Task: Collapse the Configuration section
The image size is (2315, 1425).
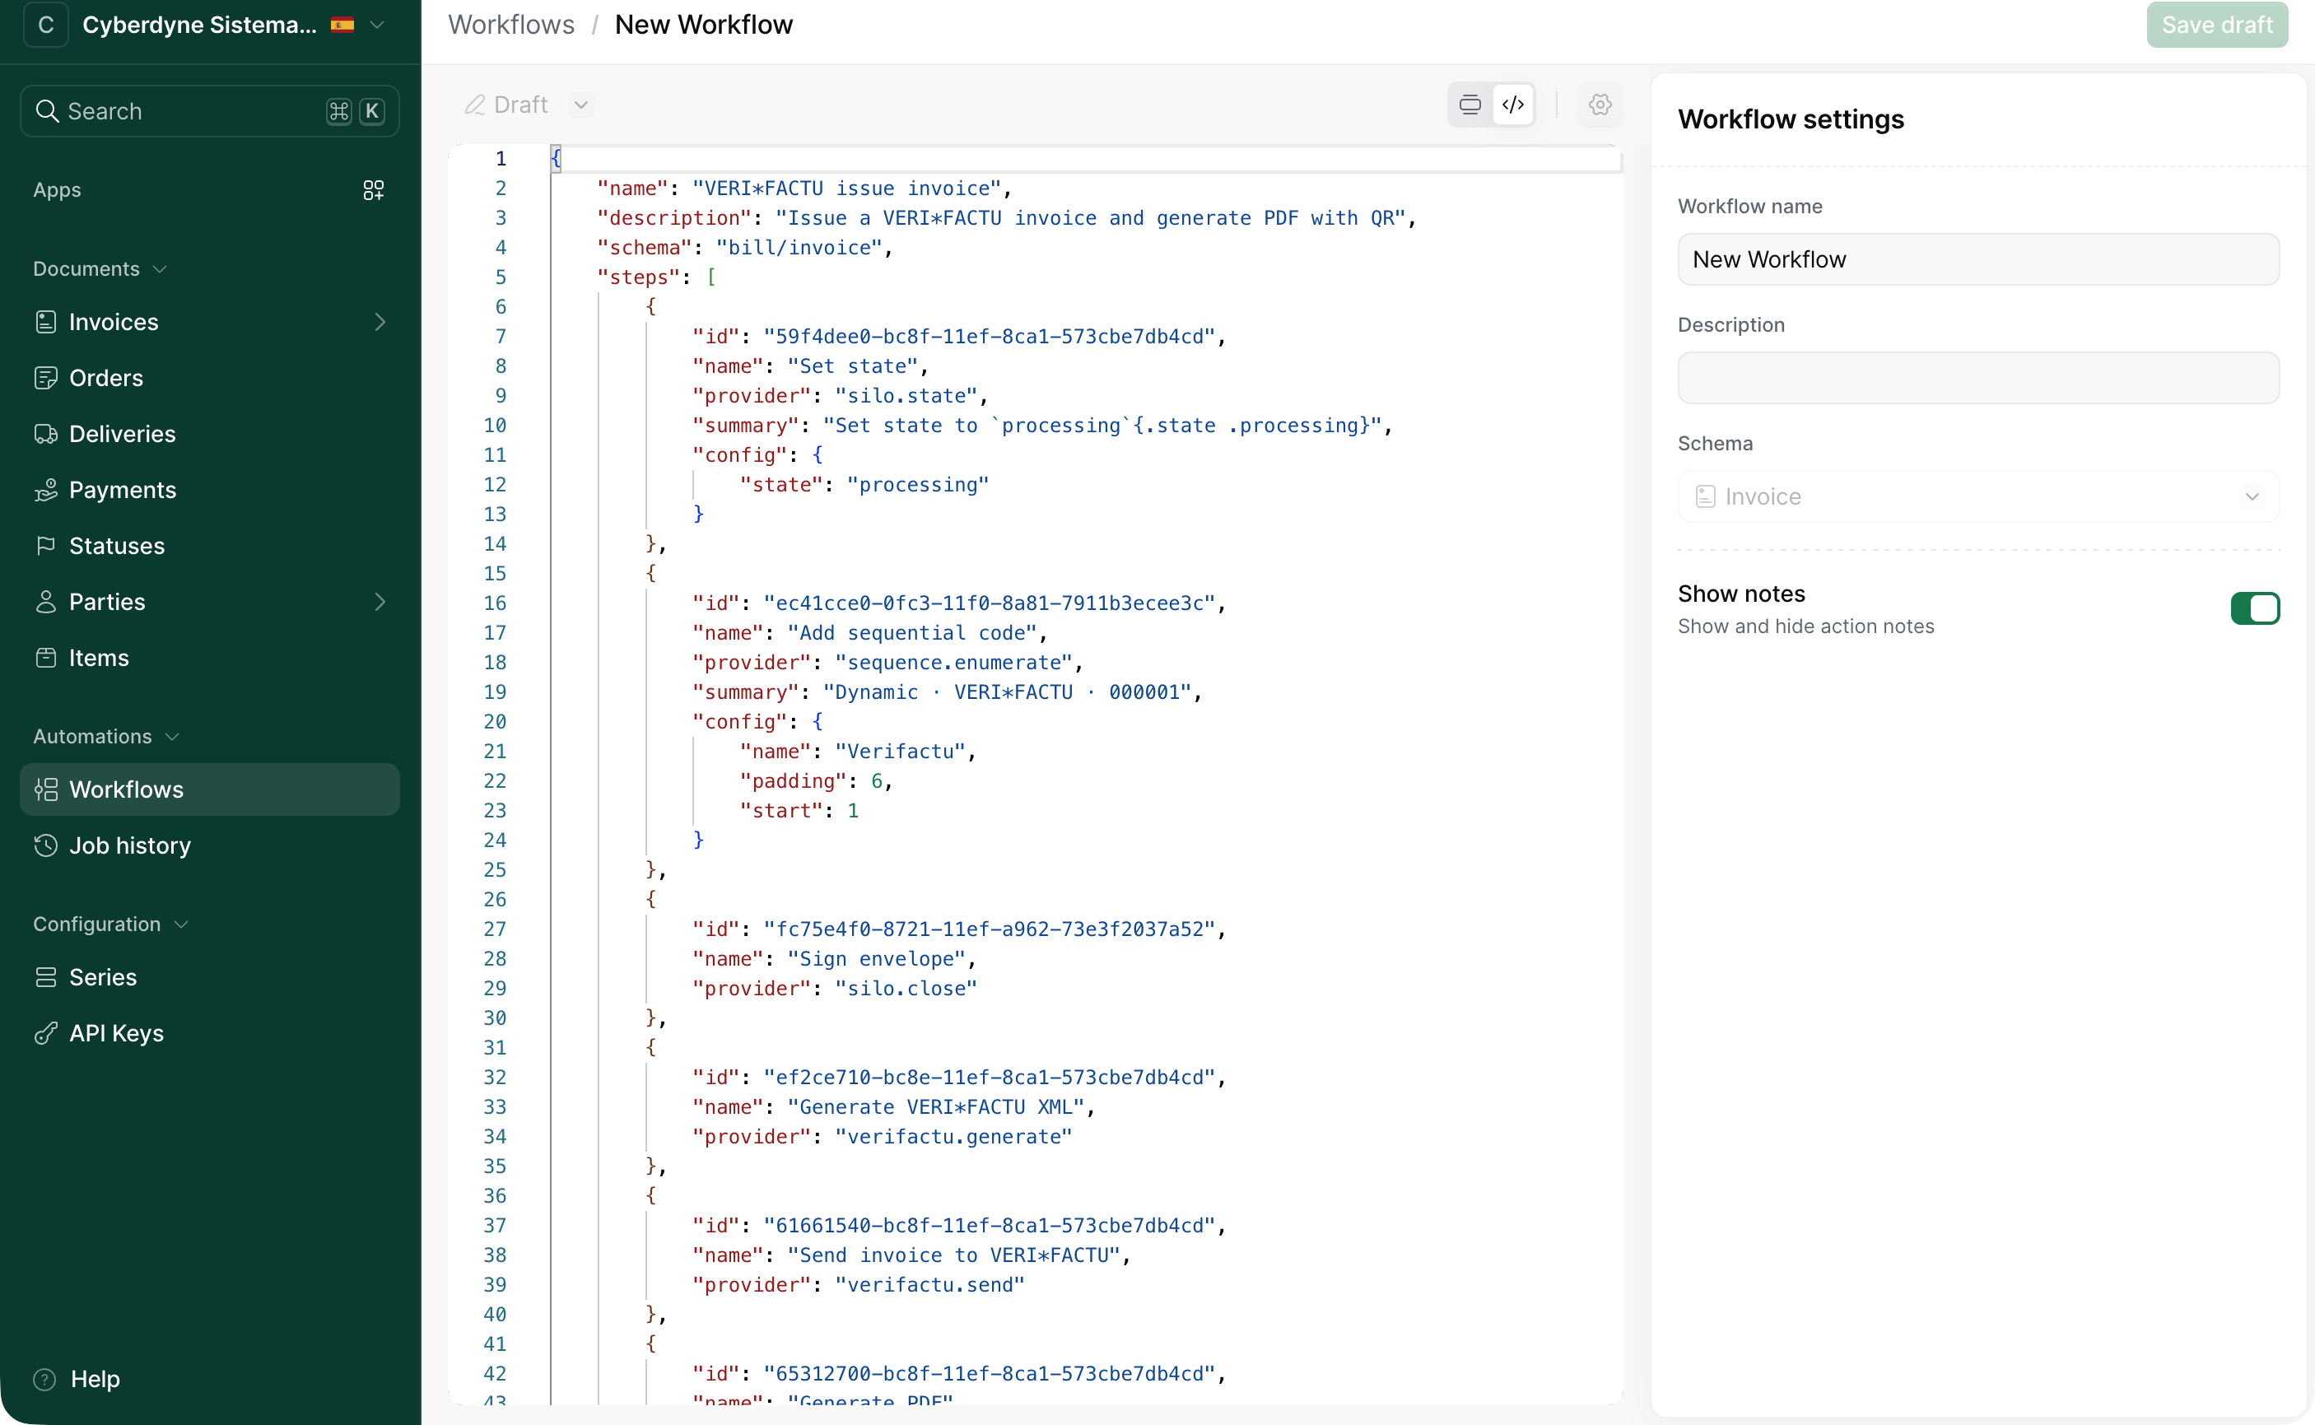Action: 111,924
